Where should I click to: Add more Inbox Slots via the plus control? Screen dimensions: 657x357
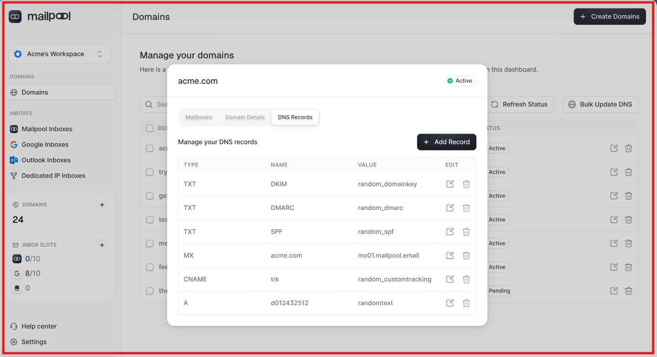coord(102,245)
